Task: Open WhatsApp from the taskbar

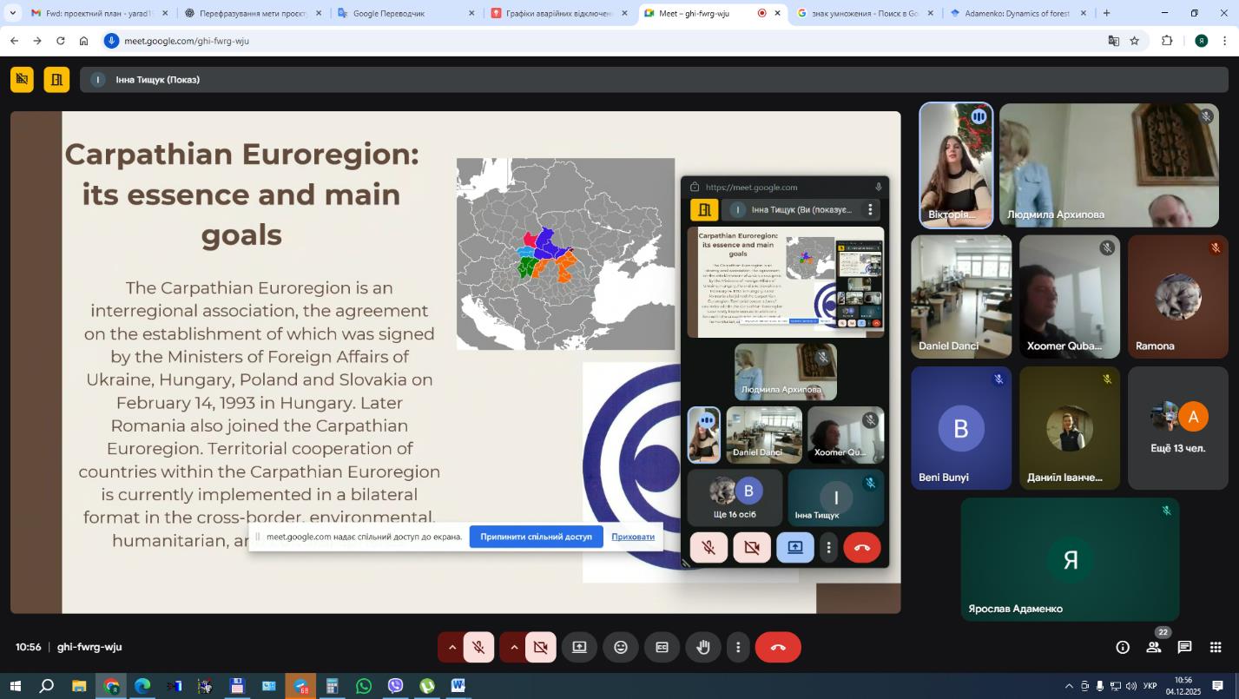Action: click(x=364, y=686)
